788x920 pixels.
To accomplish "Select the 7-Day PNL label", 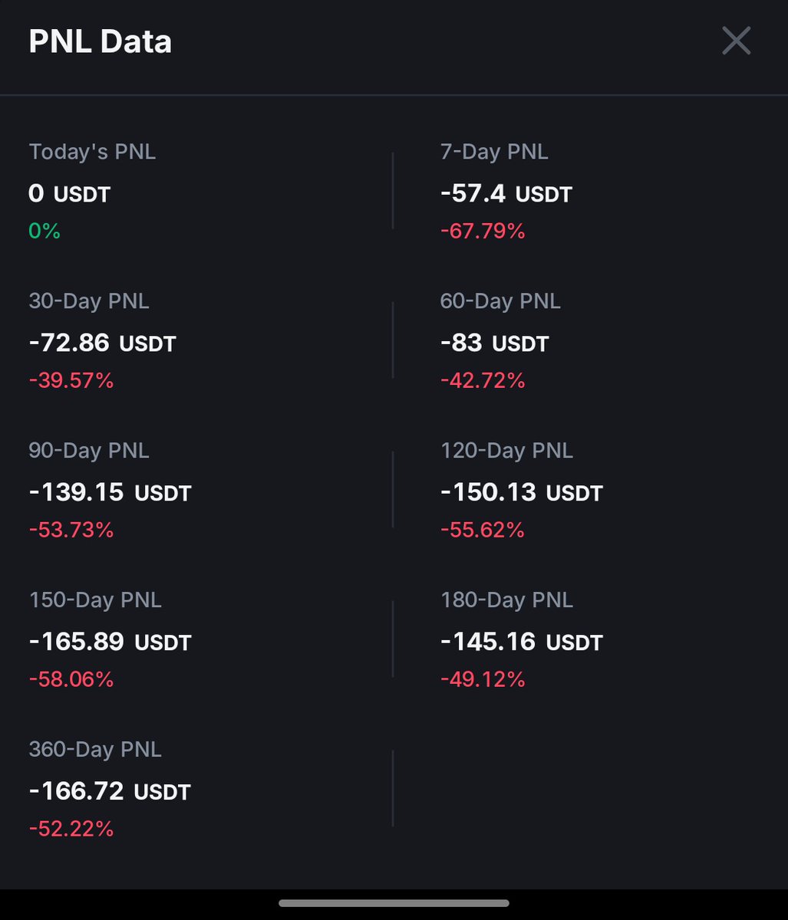I will (494, 152).
